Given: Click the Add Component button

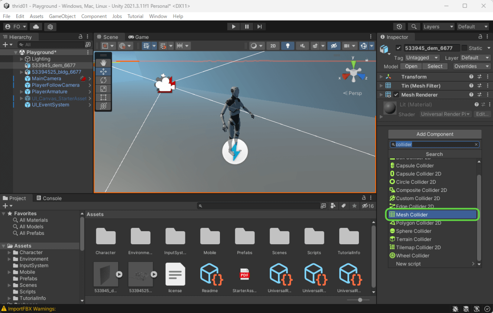Looking at the screenshot, I should (x=435, y=134).
